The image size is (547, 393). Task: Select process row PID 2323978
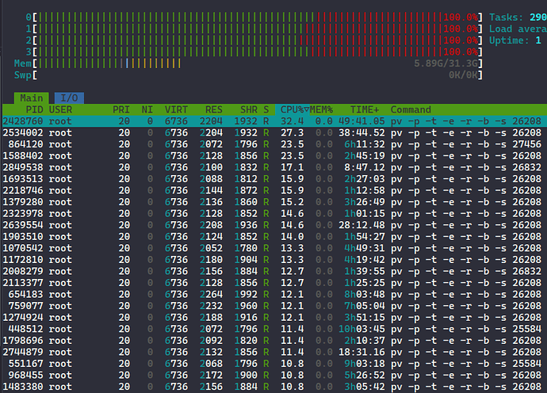274,213
